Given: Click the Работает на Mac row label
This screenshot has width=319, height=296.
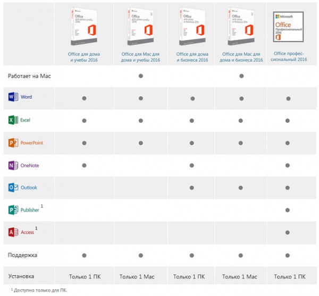Looking at the screenshot, I should pos(29,76).
